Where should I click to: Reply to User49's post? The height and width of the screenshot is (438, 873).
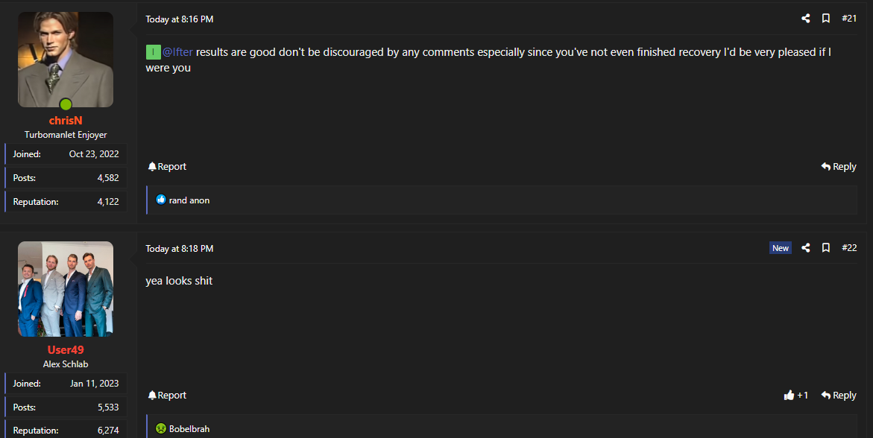[839, 396]
